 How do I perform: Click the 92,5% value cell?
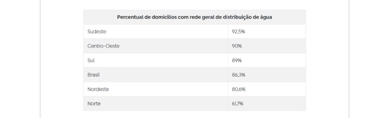pos(267,32)
